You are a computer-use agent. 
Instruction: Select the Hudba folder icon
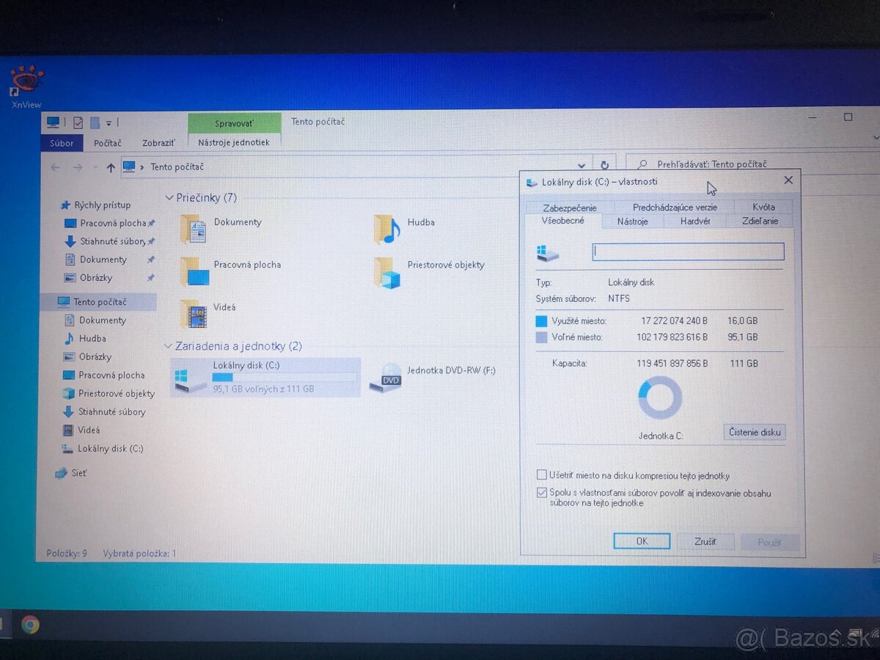point(387,227)
